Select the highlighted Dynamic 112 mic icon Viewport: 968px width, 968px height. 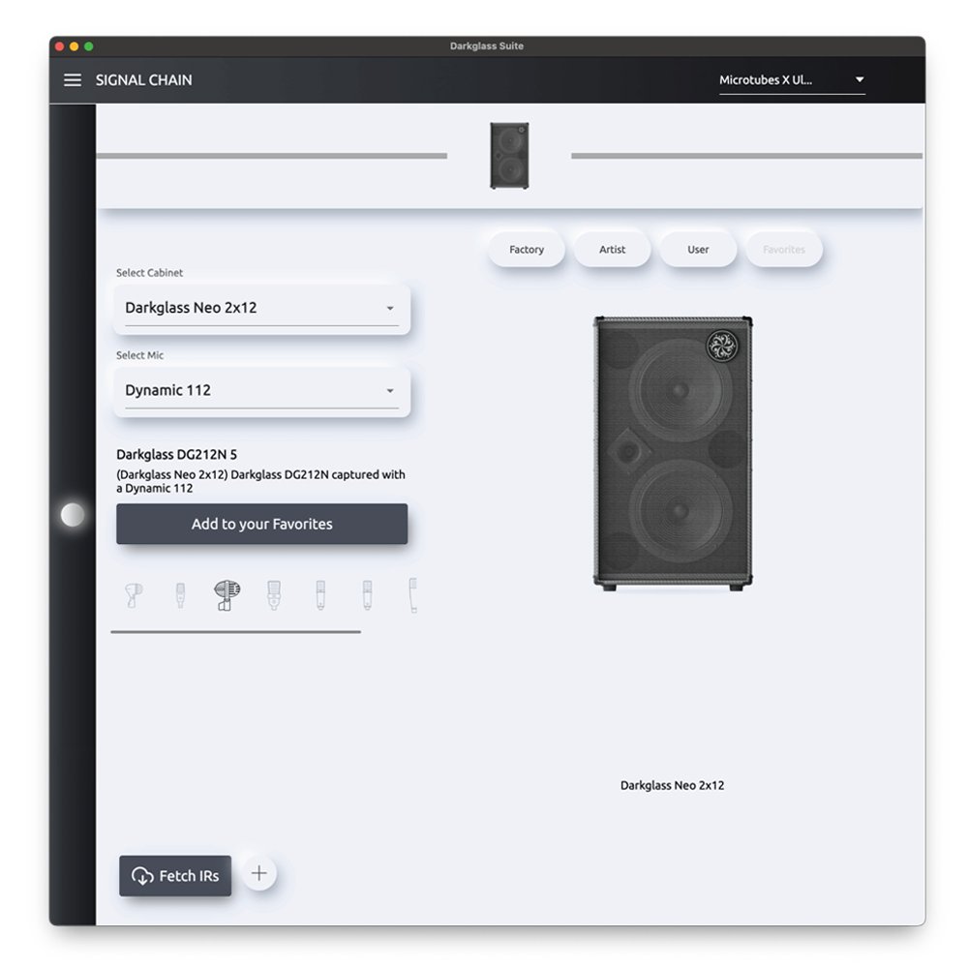pos(227,595)
